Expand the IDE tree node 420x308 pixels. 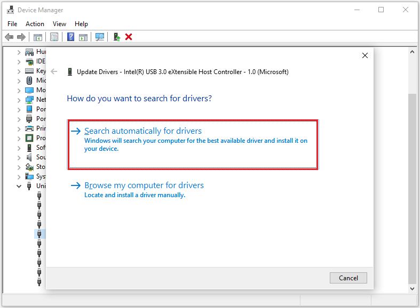pyautogui.click(x=19, y=62)
